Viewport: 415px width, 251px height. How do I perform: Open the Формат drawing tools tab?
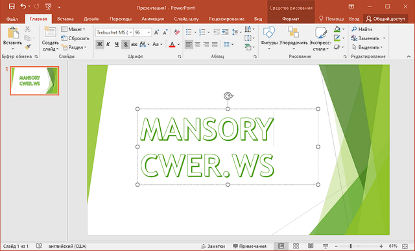(x=290, y=19)
